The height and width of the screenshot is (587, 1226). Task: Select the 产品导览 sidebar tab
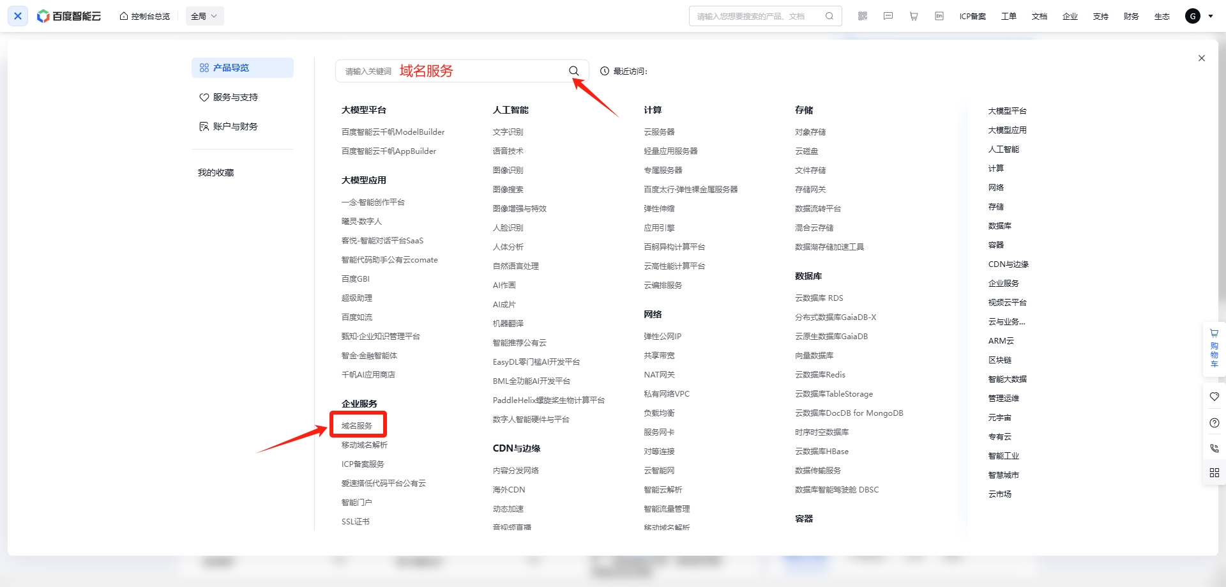pos(243,68)
